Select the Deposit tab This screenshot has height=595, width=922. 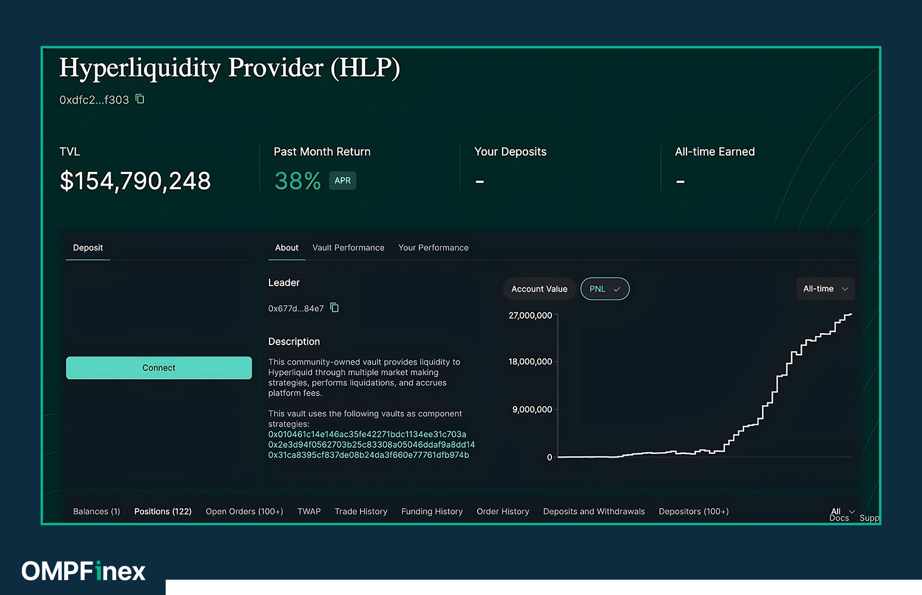pyautogui.click(x=88, y=248)
